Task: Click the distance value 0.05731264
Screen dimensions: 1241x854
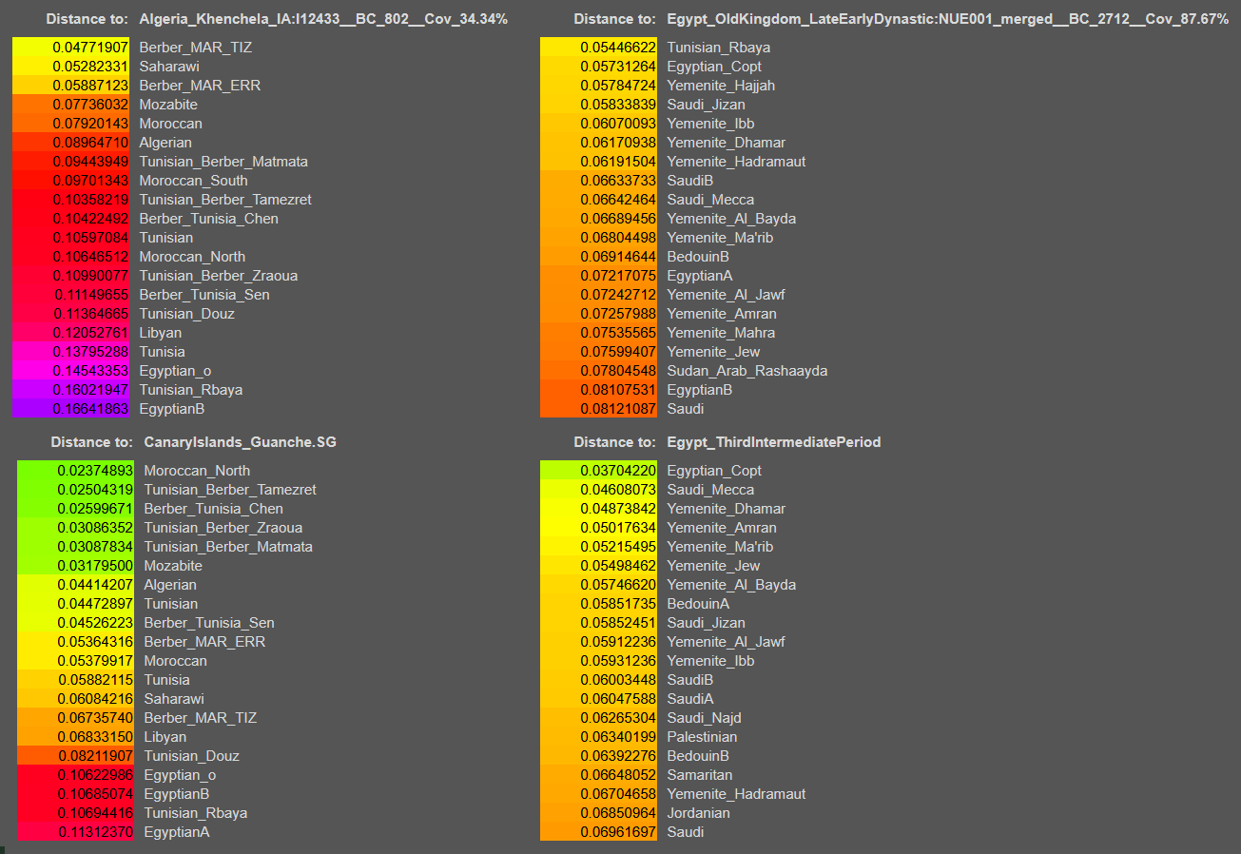Action: (598, 67)
